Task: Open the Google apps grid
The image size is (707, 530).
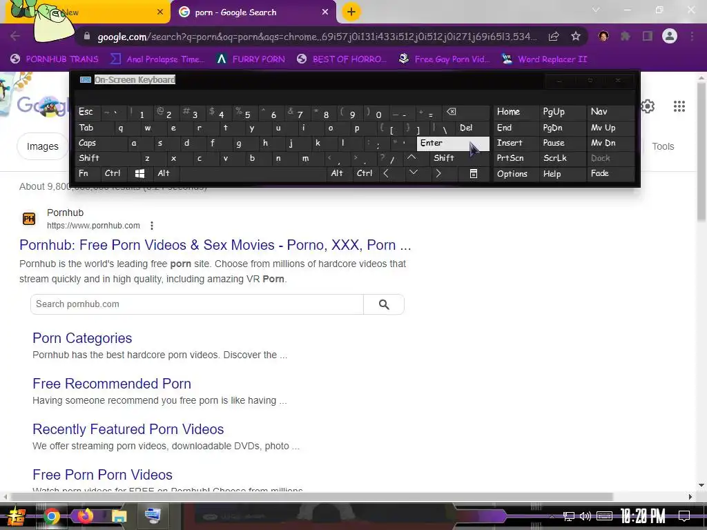Action: click(679, 106)
